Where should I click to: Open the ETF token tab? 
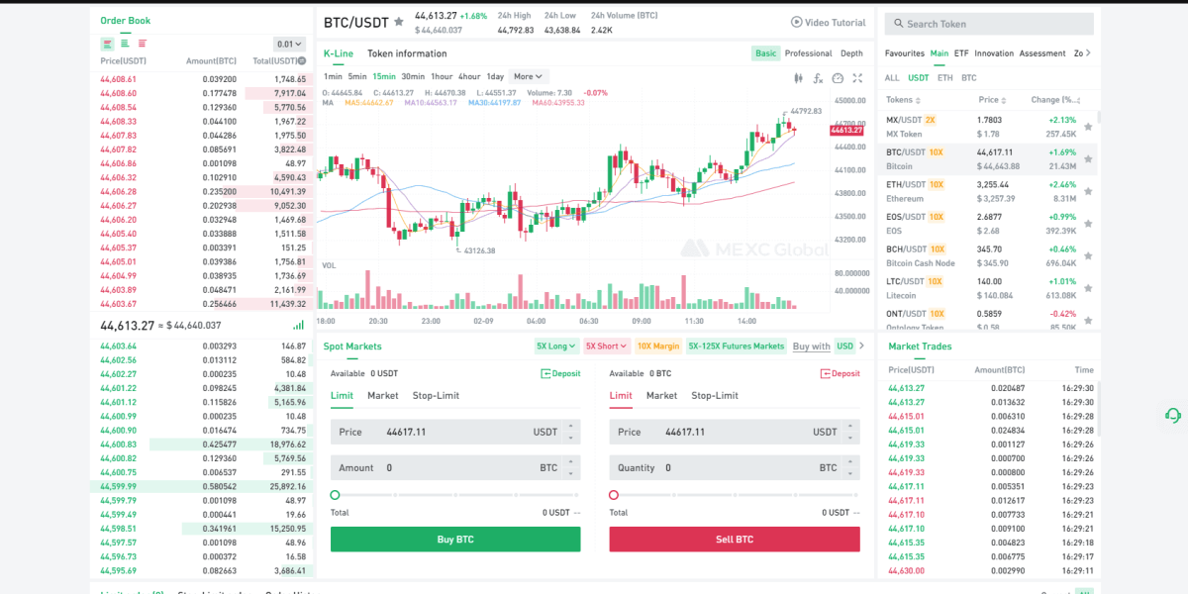point(961,53)
